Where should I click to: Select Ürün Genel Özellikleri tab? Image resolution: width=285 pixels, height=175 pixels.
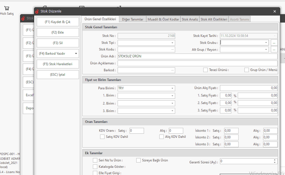click(100, 19)
